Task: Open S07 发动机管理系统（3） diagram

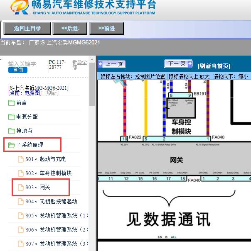Action: pyautogui.click(x=57, y=244)
